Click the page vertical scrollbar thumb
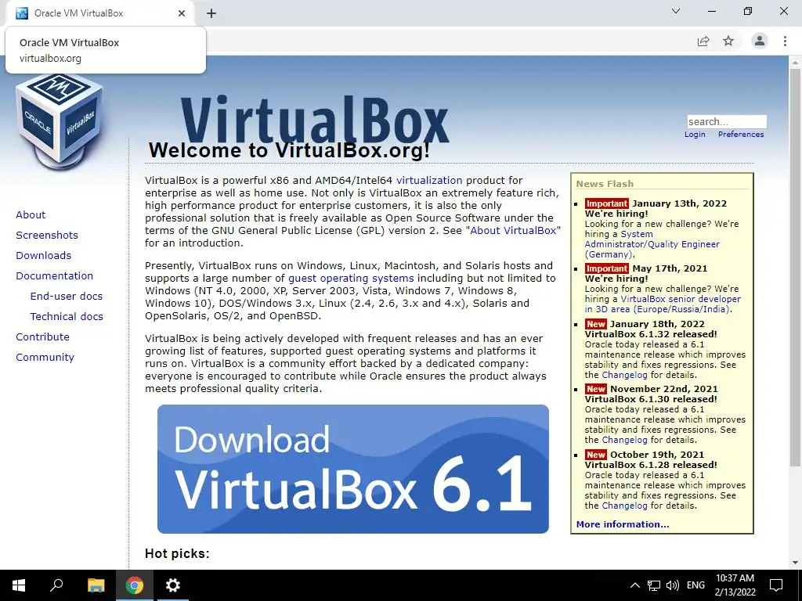802x601 pixels. [794, 266]
